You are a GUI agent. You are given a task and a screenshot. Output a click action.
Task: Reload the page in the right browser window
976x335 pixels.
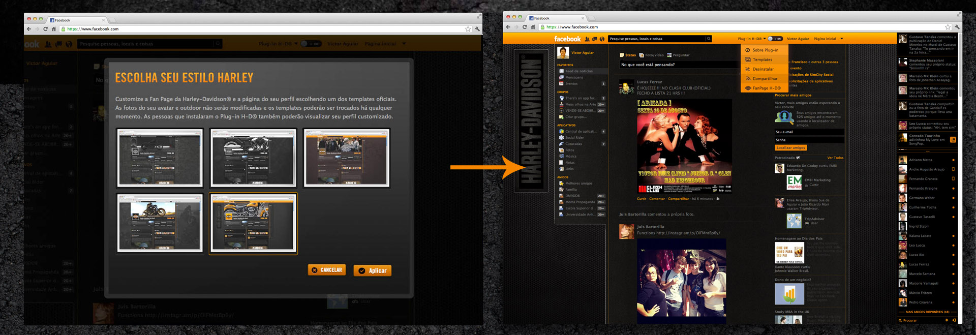525,27
